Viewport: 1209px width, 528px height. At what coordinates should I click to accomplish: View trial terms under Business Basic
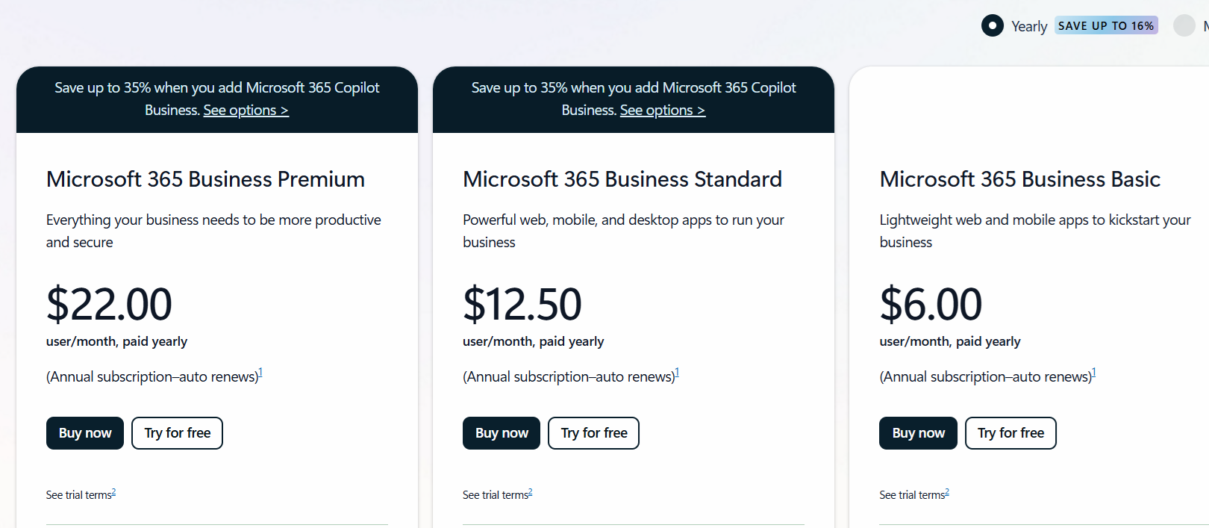(x=913, y=495)
